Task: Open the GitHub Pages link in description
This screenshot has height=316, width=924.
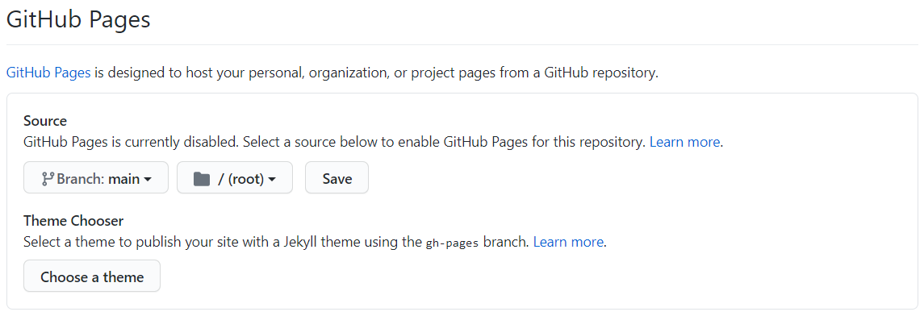Action: pyautogui.click(x=48, y=73)
